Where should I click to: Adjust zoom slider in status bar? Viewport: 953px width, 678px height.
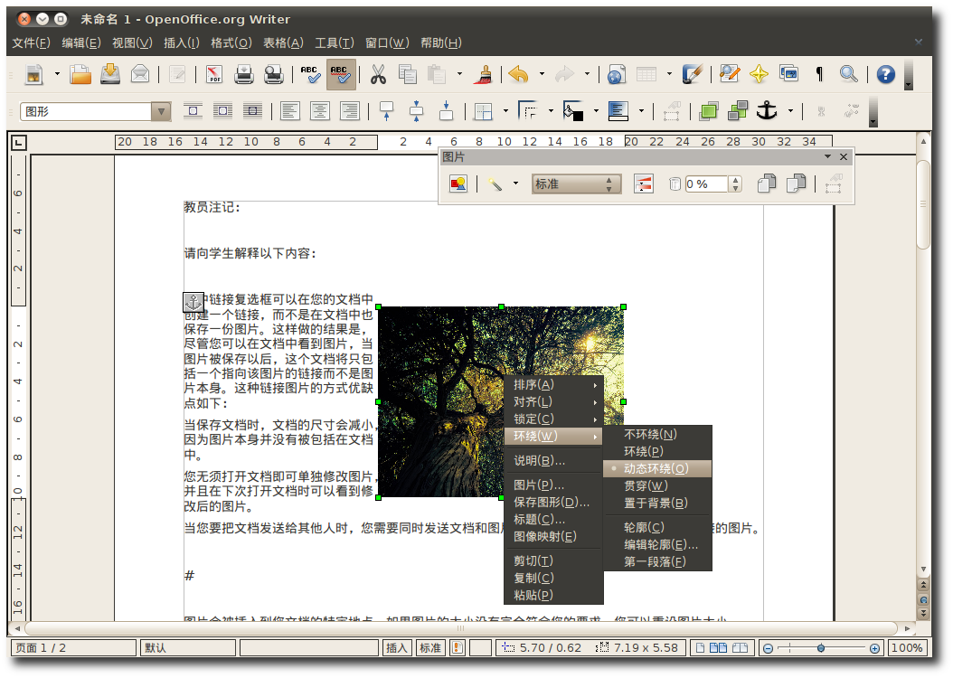[x=820, y=648]
